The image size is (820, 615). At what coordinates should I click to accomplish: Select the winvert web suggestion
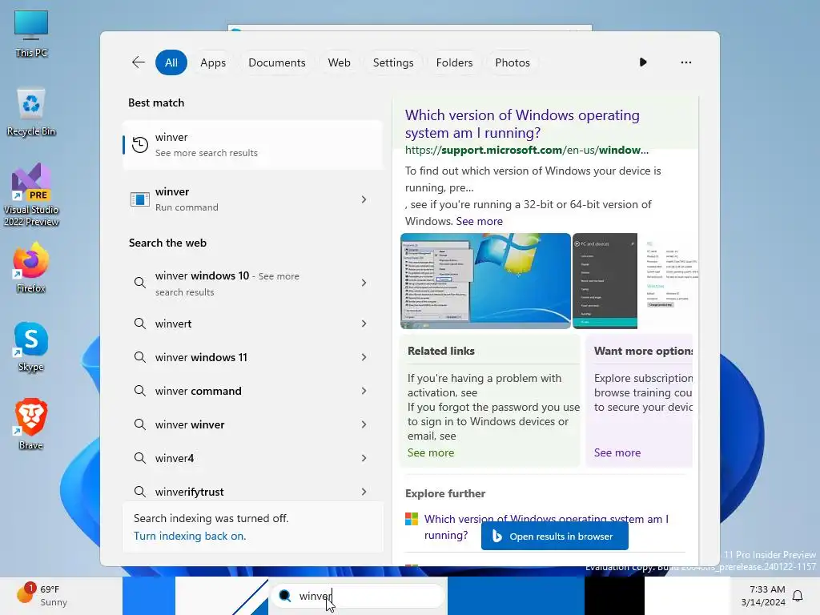[x=252, y=324]
